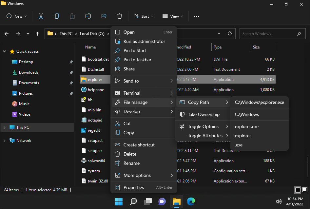
Task: Open the Toggle Options submenu
Action: point(203,126)
